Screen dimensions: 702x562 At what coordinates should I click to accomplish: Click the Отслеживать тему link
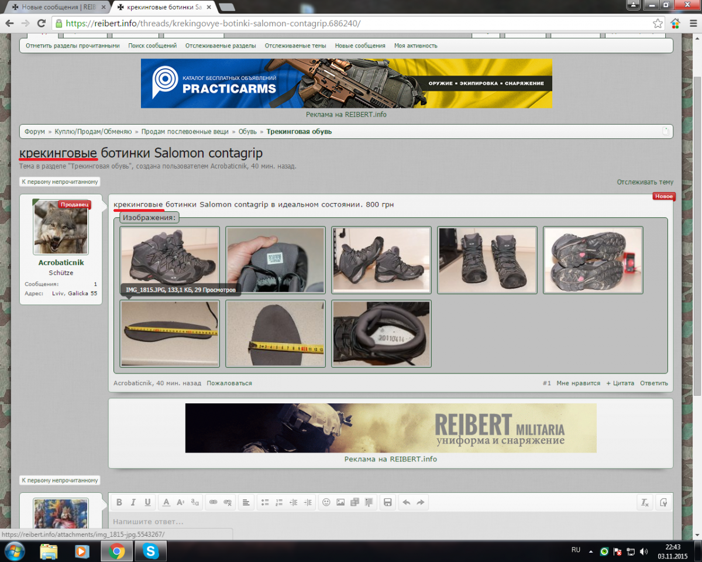[645, 182]
